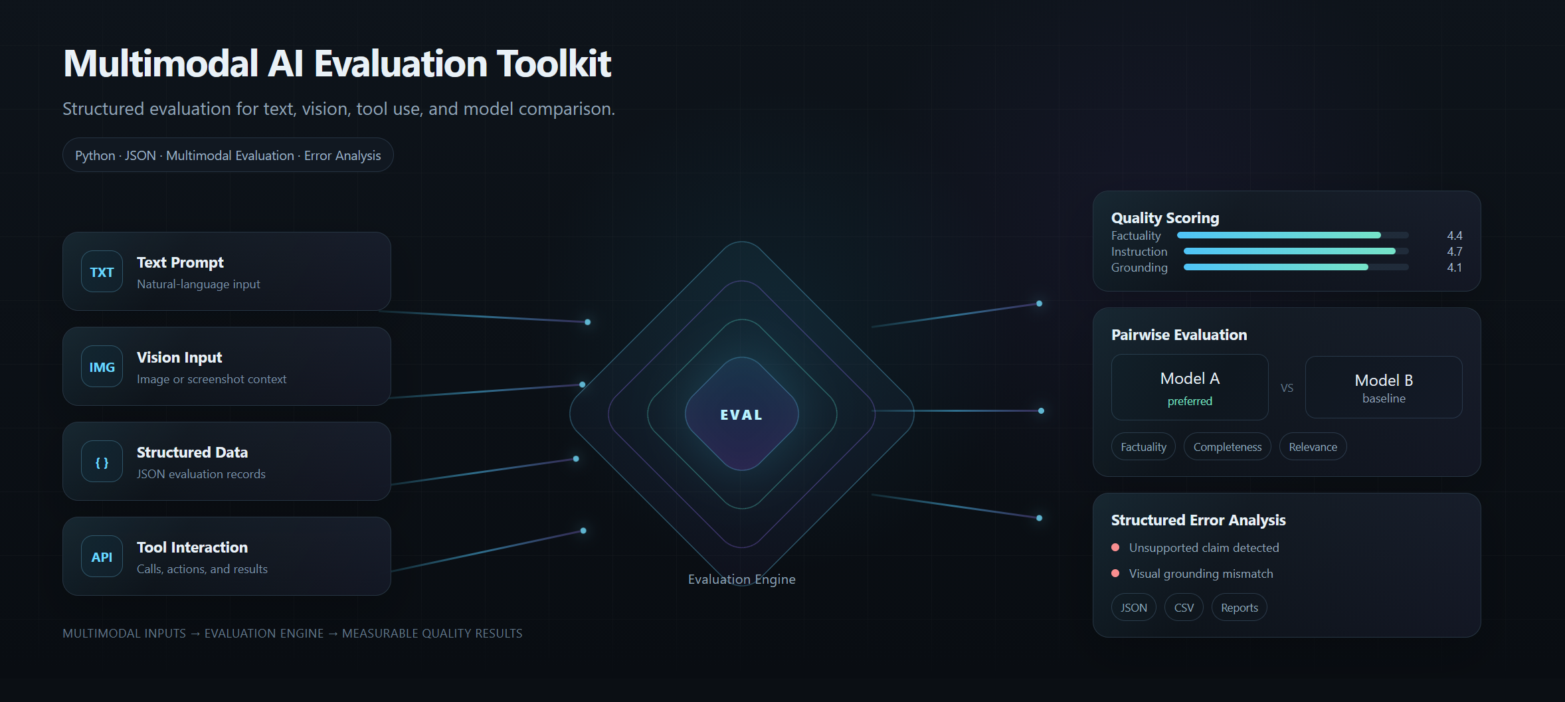Click the 4.1 Grounding score value

(1455, 268)
